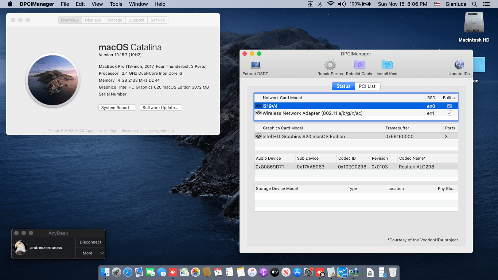Click the Install Kext toolbar icon
Viewport: 498px width, 280px height.
pyautogui.click(x=387, y=65)
